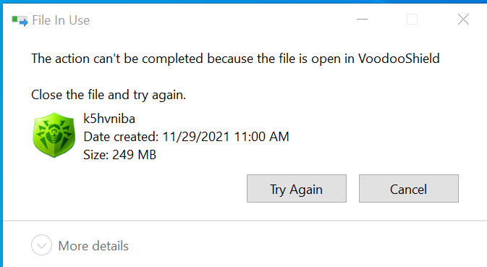Click the Size: 249 MB text

point(120,155)
